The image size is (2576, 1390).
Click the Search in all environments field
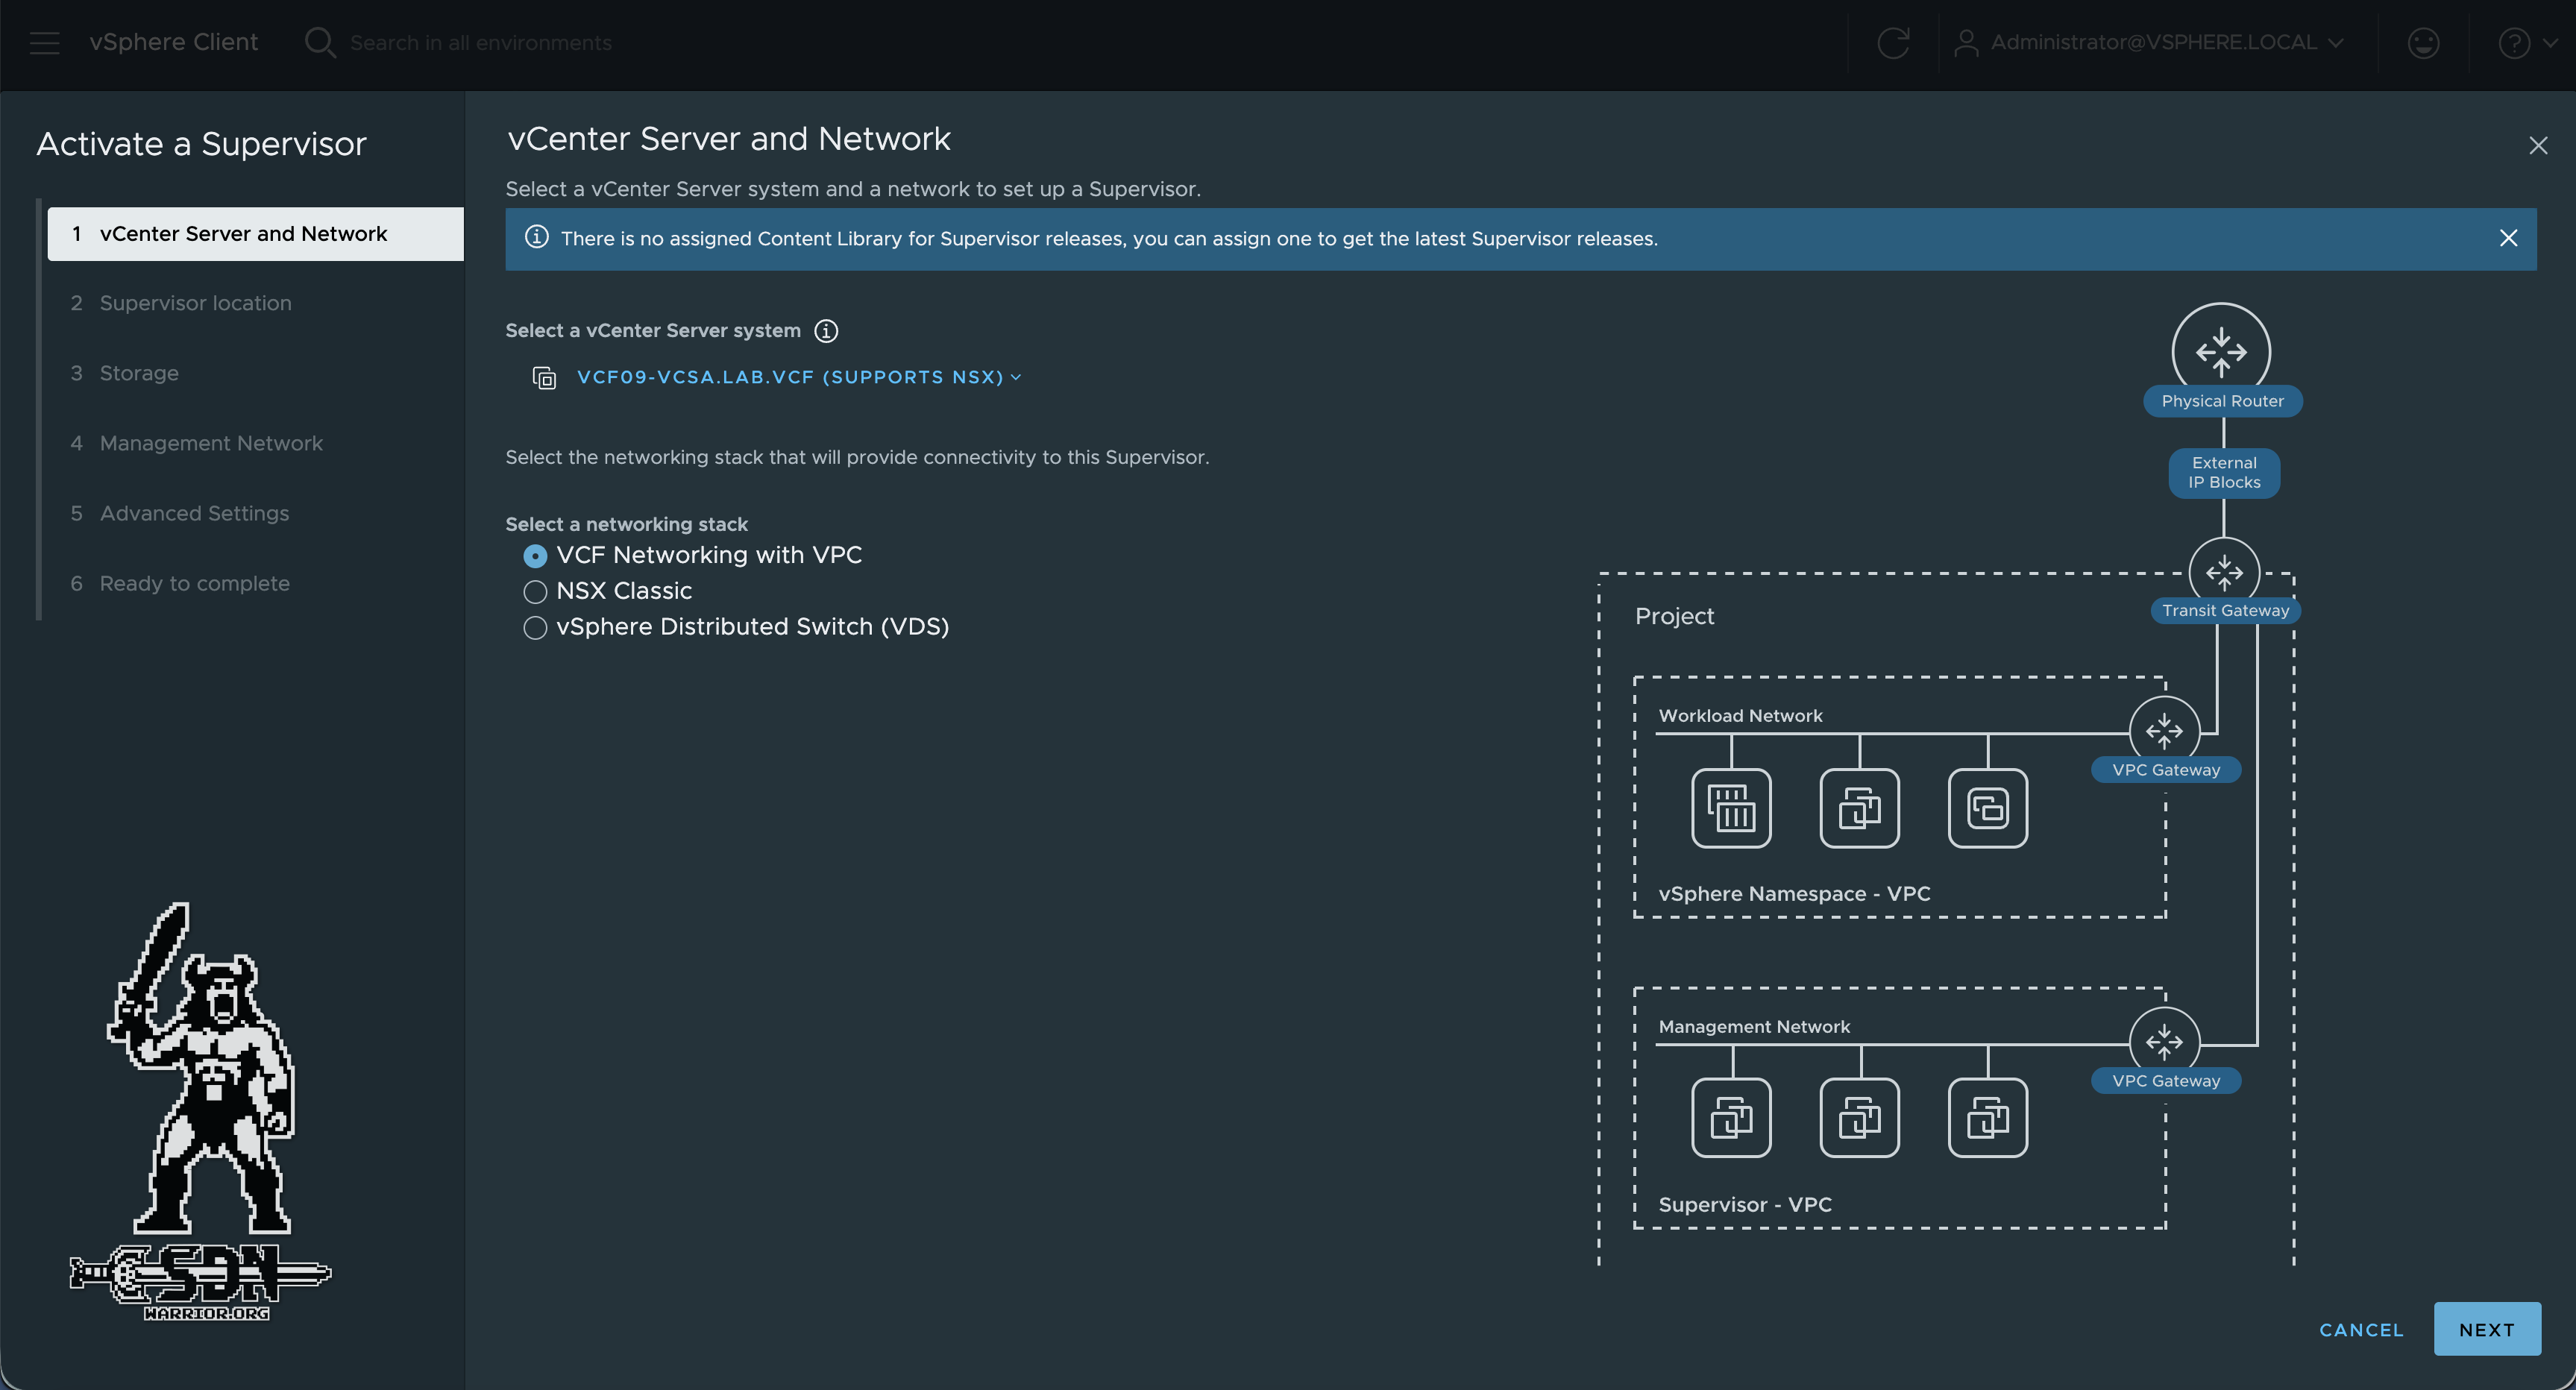[x=480, y=42]
